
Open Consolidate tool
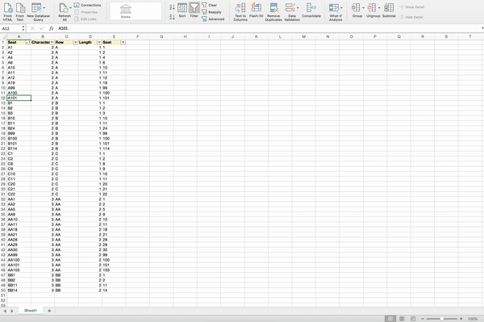point(311,10)
